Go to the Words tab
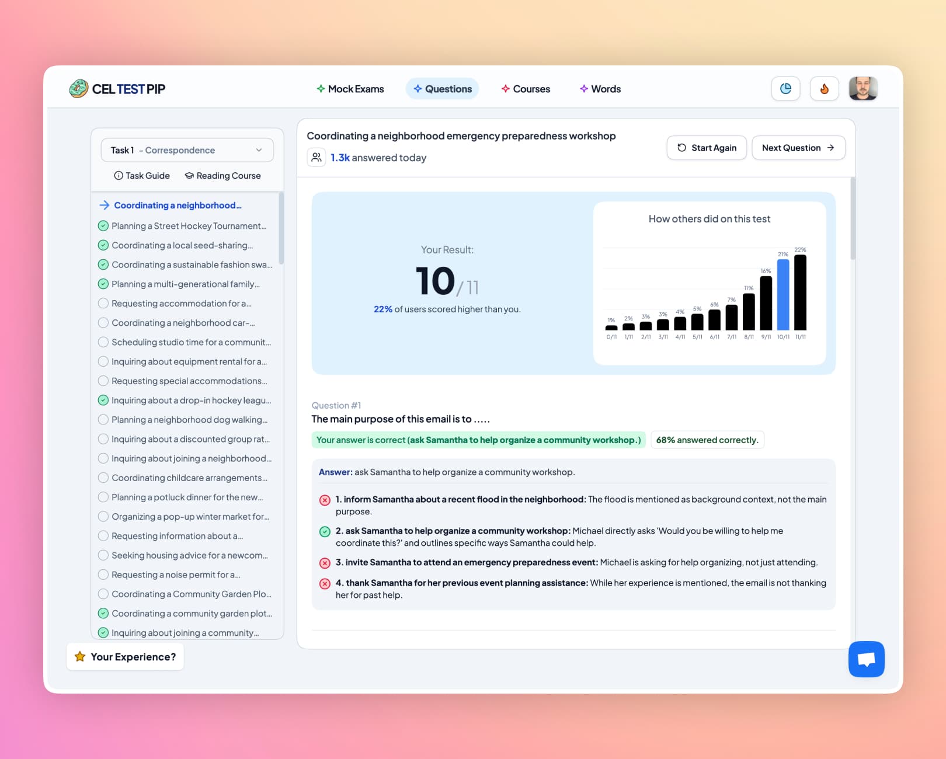 pos(600,89)
